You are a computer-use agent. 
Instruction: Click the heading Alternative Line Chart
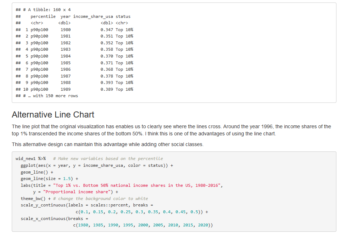(x=52, y=115)
